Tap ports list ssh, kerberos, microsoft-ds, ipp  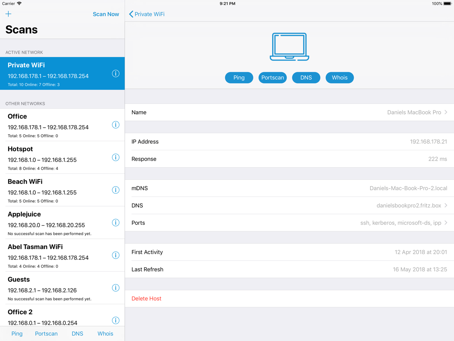401,223
